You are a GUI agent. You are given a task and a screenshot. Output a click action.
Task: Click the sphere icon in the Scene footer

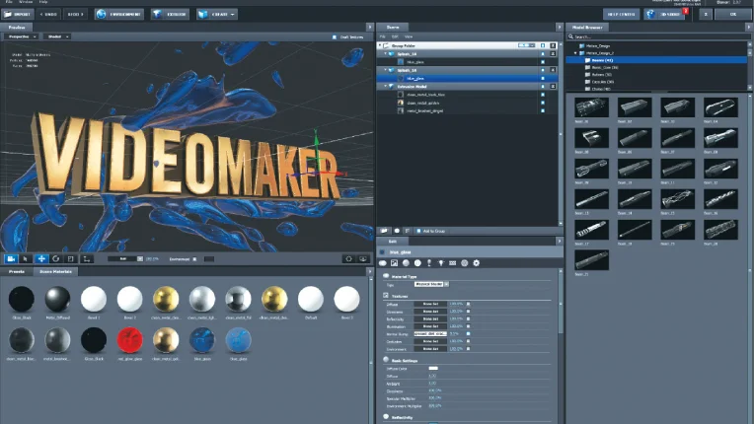coord(397,231)
